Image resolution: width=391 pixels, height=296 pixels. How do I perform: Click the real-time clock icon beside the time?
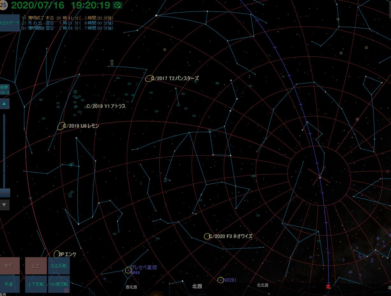tap(118, 5)
